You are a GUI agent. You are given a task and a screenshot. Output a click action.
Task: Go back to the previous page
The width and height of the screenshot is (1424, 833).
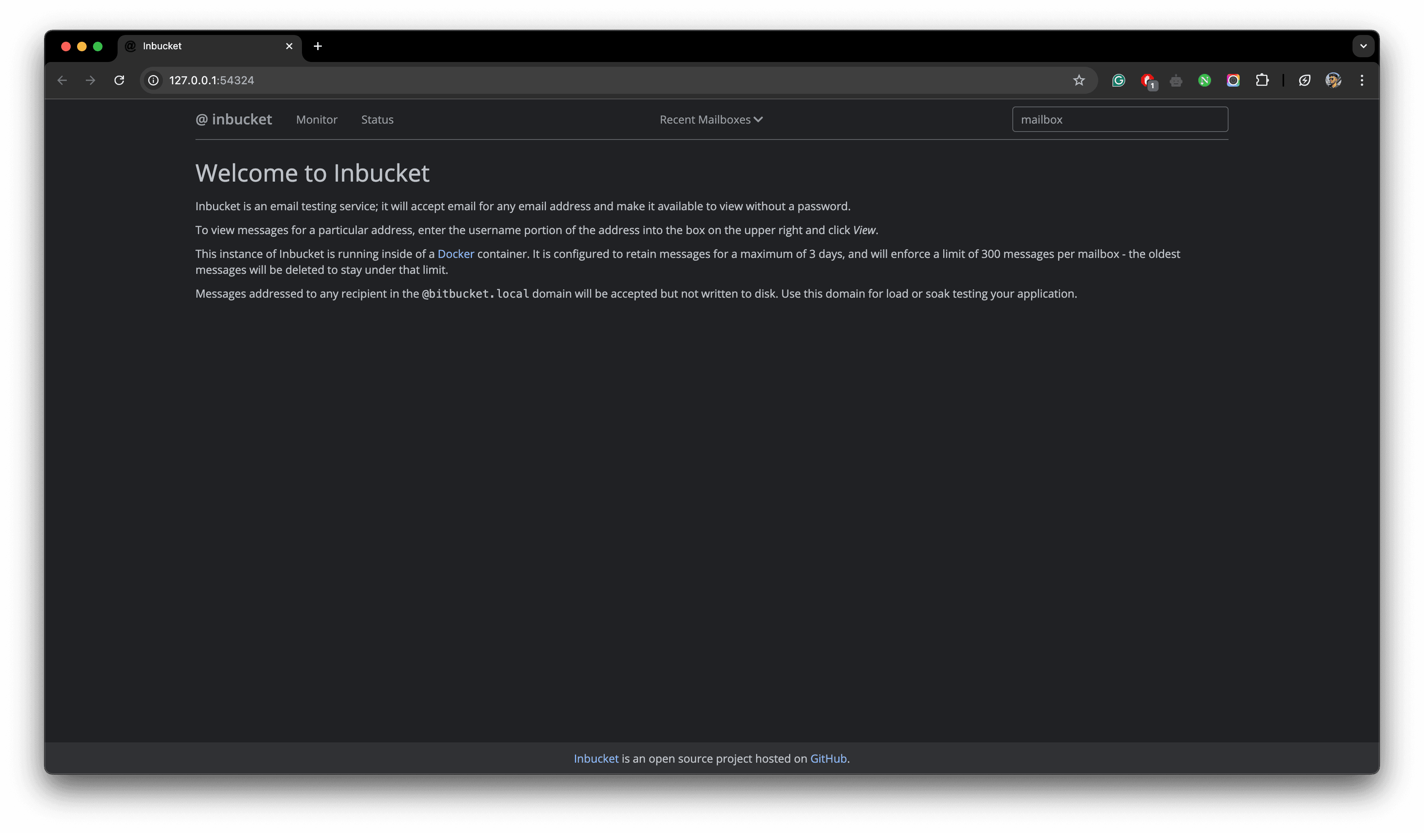pyautogui.click(x=62, y=80)
